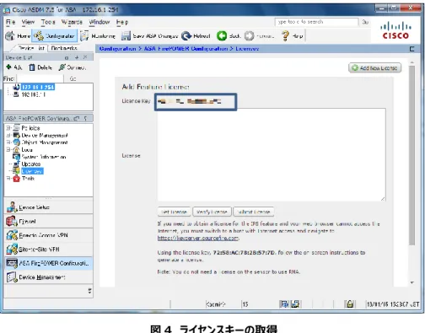Click the Find field in Device List
The width and height of the screenshot is (425, 333).
click(x=40, y=78)
